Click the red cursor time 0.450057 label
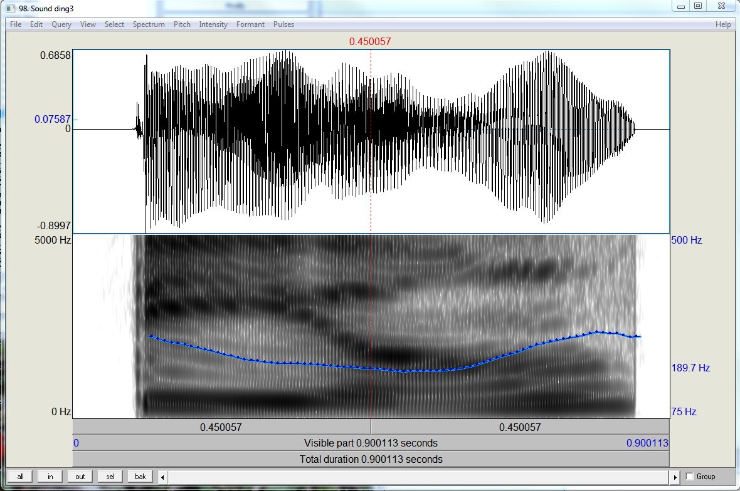Image resolution: width=740 pixels, height=491 pixels. (370, 41)
